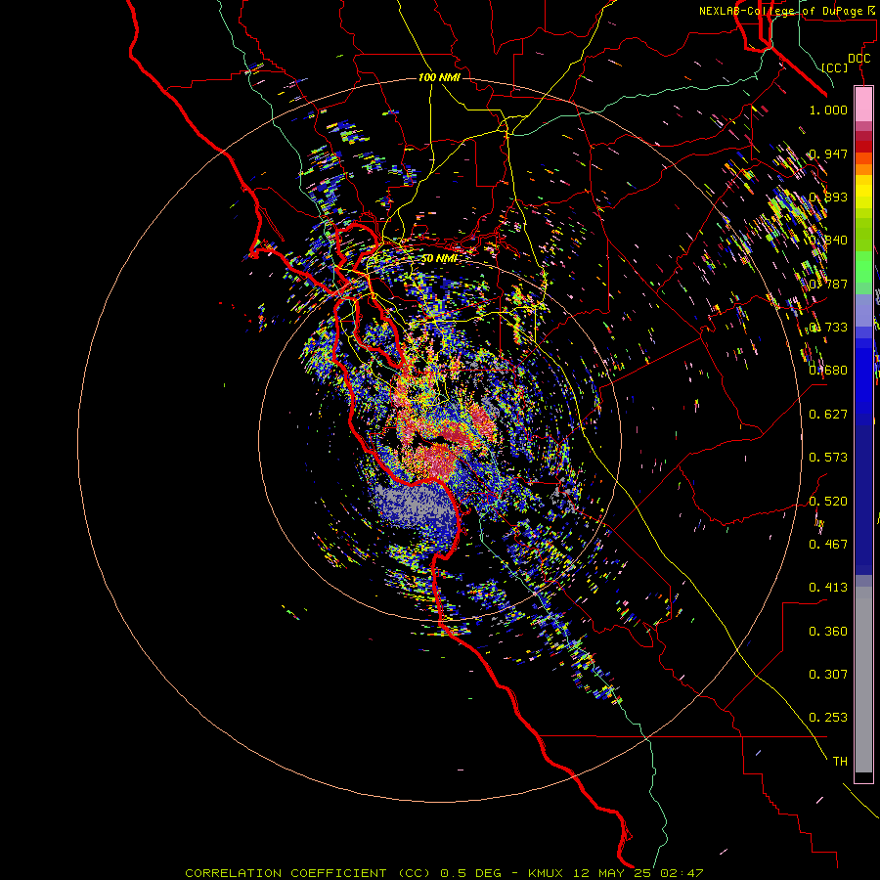Select the 0.467 value on the color scale
880x880 pixels.
click(x=828, y=545)
